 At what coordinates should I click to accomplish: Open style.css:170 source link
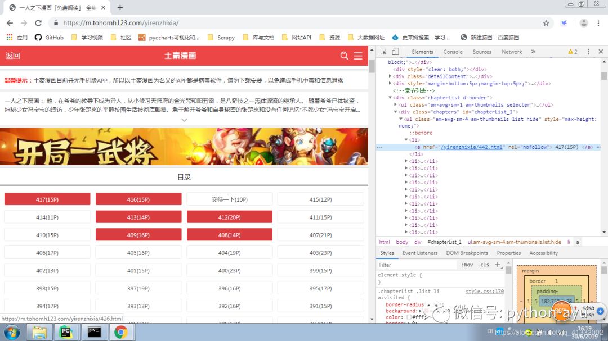[x=484, y=291]
